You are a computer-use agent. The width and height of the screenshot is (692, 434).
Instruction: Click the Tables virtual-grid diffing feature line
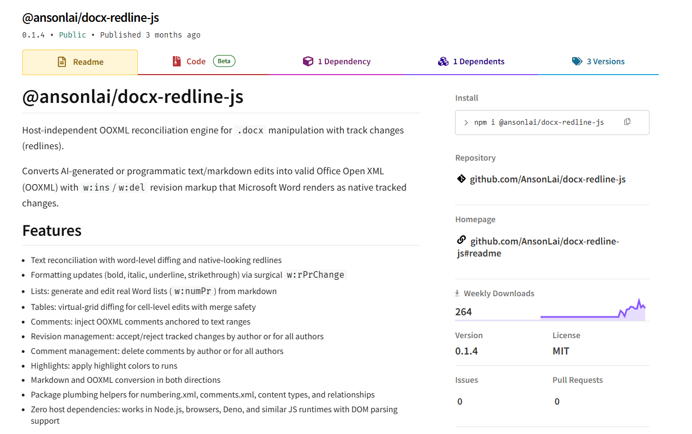(143, 307)
